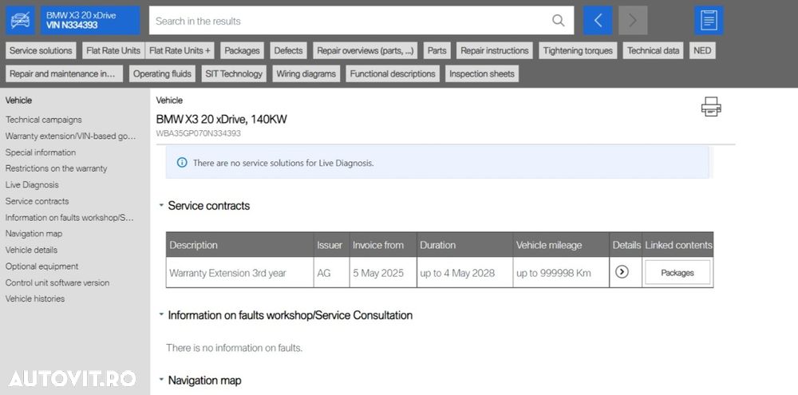Open Restrictions on the warranty link
This screenshot has height=395, width=798.
click(x=57, y=168)
